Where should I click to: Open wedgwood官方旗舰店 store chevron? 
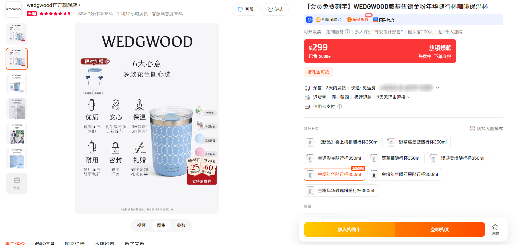pyautogui.click(x=80, y=5)
